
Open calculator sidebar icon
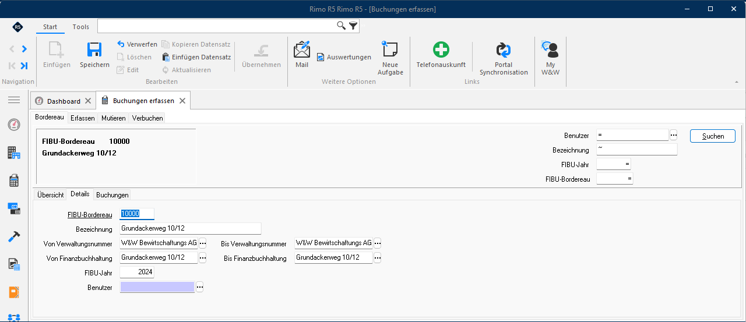pyautogui.click(x=14, y=181)
